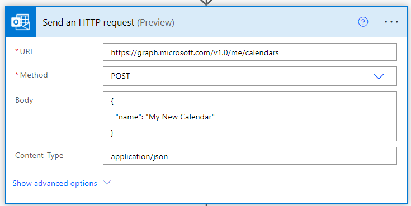Click the Method field label

click(x=34, y=75)
